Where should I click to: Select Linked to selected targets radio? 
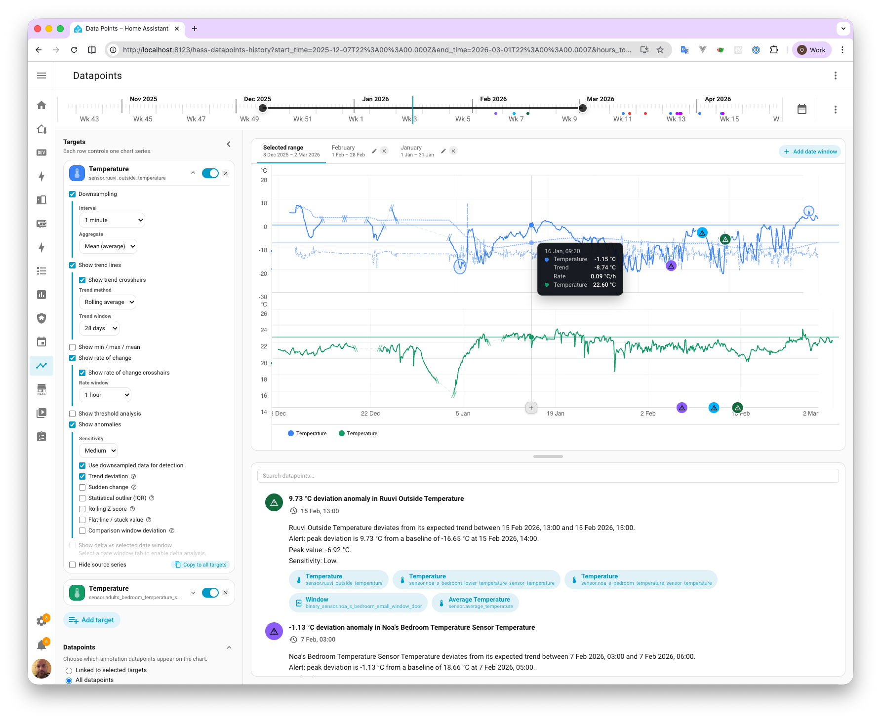[69, 670]
